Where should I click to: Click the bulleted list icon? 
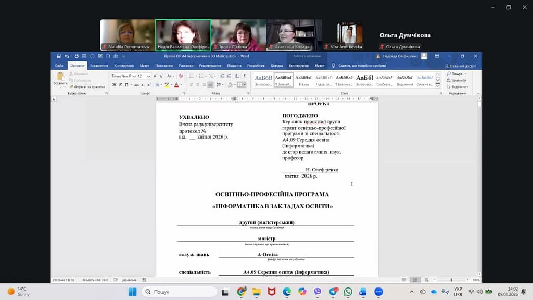pos(192,76)
